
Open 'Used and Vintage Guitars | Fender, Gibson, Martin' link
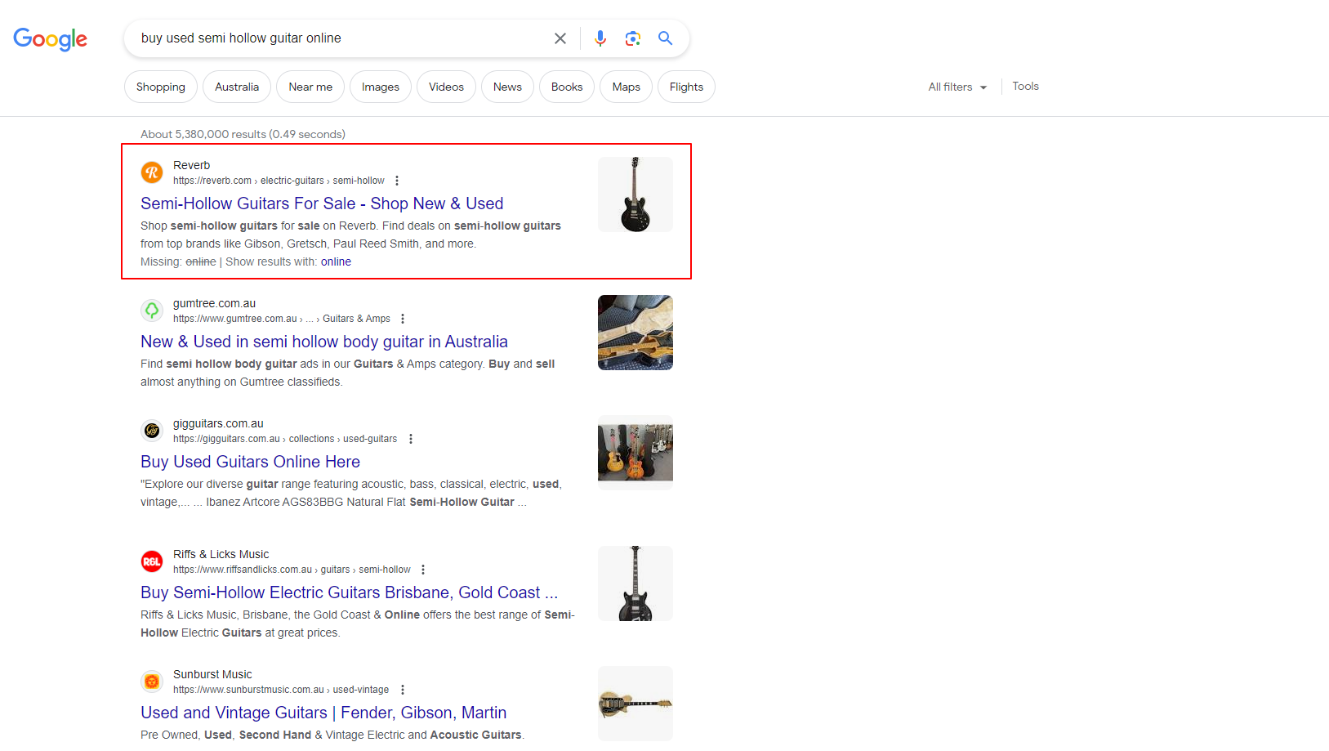tap(323, 713)
